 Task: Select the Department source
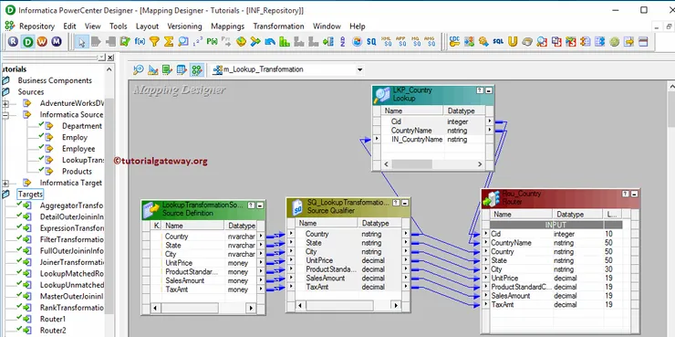click(82, 126)
